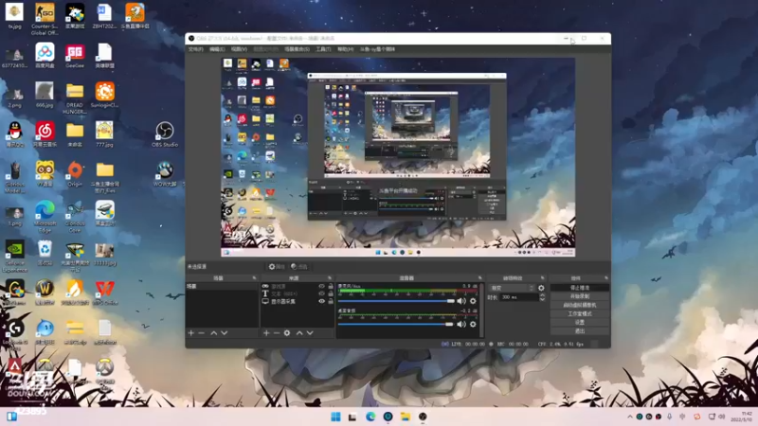The height and width of the screenshot is (426, 758).
Task: Hide the 显示器采集 source
Action: [321, 301]
